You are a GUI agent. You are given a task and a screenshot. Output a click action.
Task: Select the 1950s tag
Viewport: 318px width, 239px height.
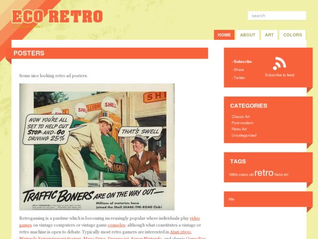[x=233, y=175]
